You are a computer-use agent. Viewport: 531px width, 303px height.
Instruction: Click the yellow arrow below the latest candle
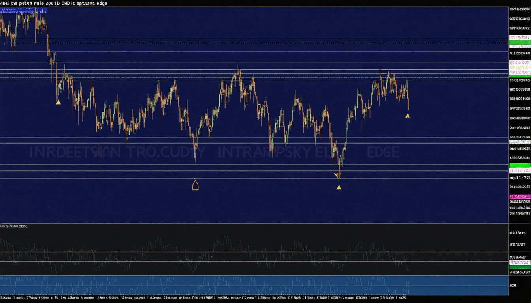point(407,116)
